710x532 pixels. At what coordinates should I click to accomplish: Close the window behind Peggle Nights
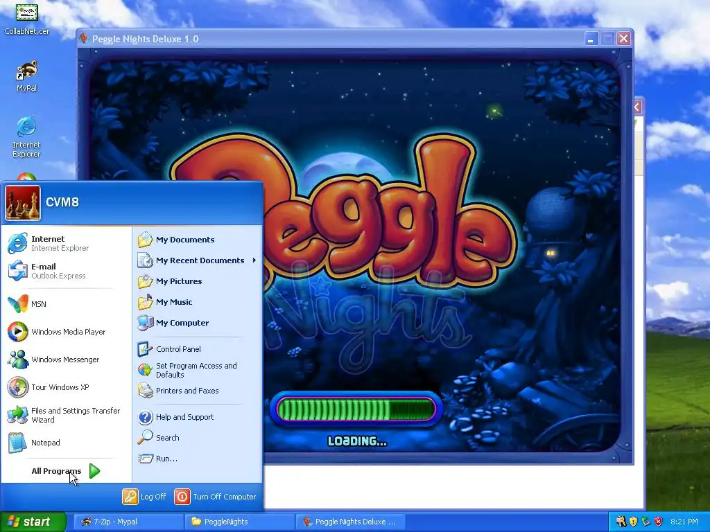tap(638, 107)
